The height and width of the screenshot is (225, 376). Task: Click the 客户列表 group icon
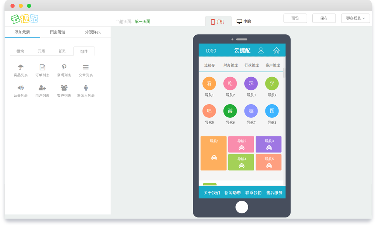(64, 88)
